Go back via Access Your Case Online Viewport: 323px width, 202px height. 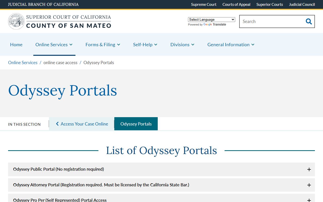[x=82, y=124]
